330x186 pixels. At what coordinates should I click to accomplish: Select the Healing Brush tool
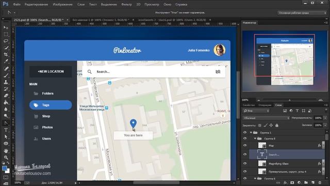click(6, 69)
